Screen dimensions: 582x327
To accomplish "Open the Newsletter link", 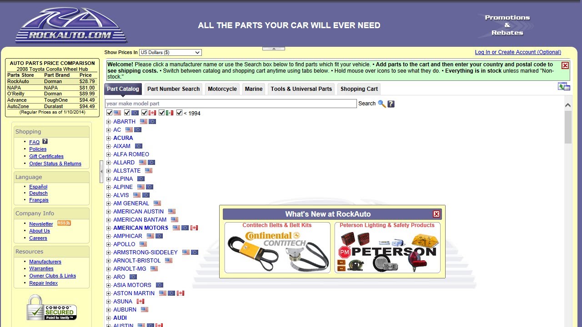I will 41,224.
